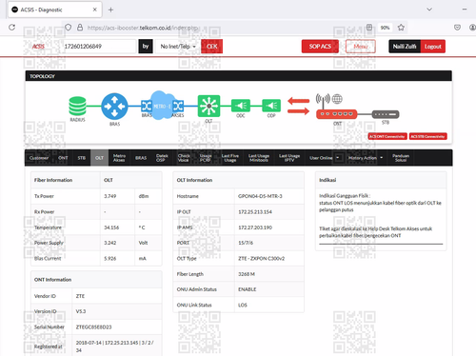Image resolution: width=476 pixels, height=356 pixels.
Task: Open the Datek OSP tab
Action: point(162,158)
